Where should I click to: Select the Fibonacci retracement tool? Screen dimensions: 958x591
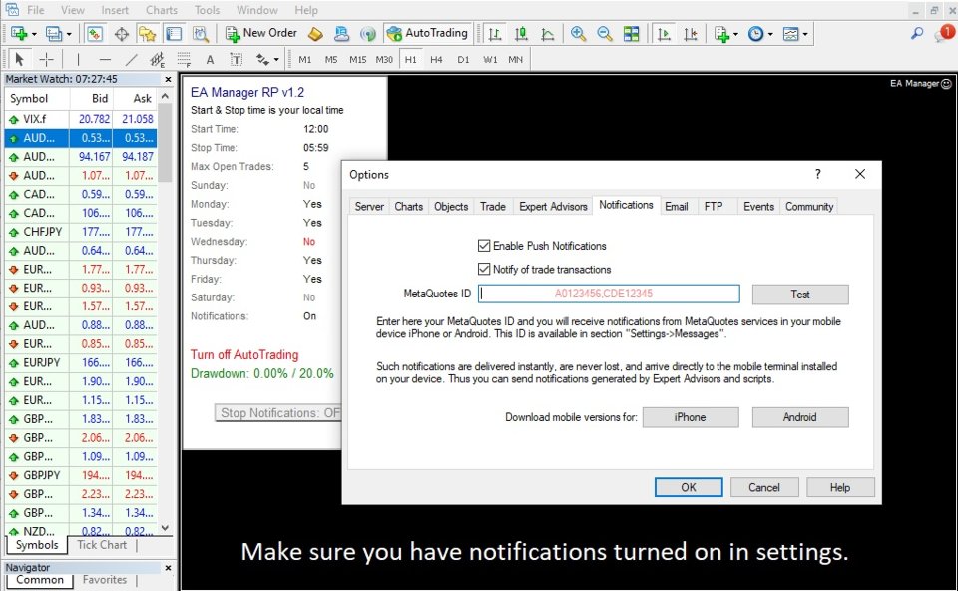[x=184, y=59]
